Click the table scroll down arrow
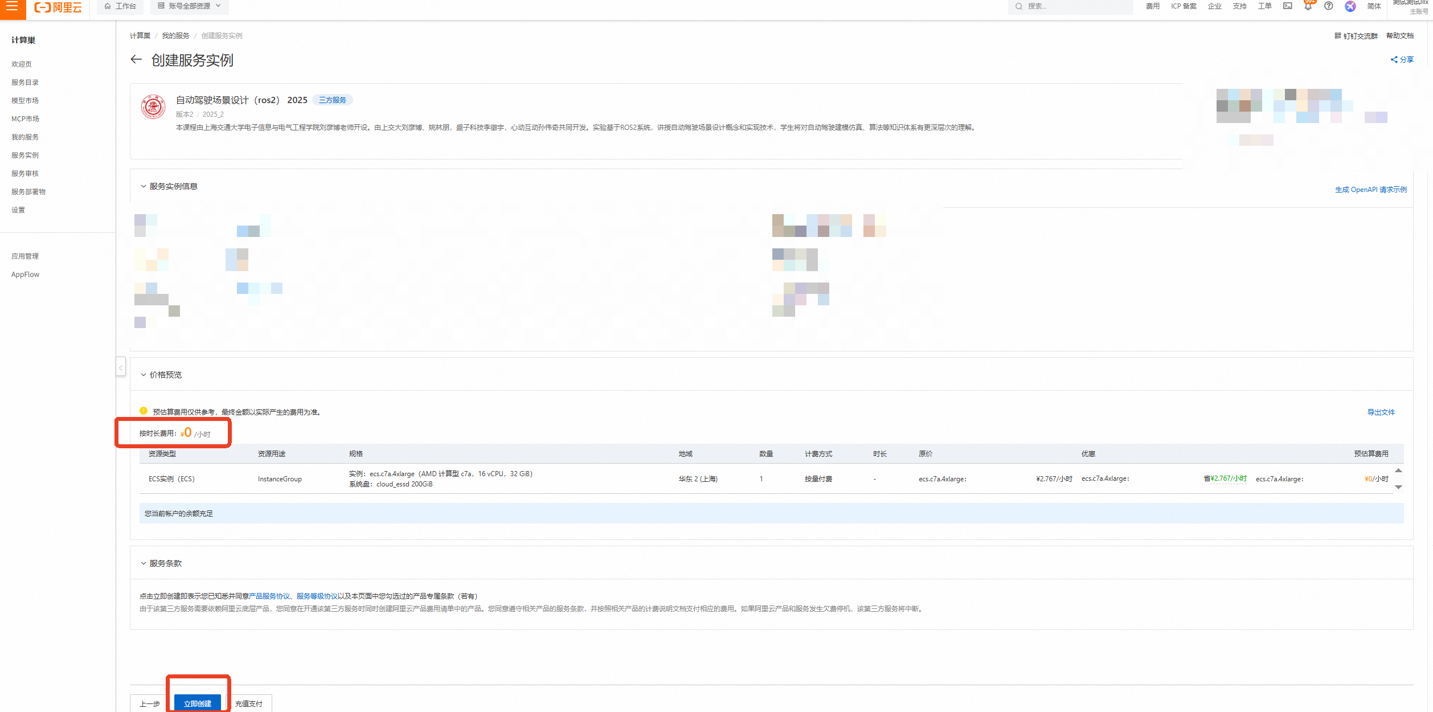This screenshot has height=712, width=1433. [x=1398, y=487]
